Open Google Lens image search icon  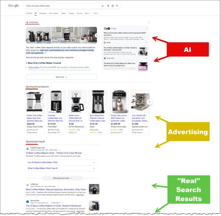[113, 6]
